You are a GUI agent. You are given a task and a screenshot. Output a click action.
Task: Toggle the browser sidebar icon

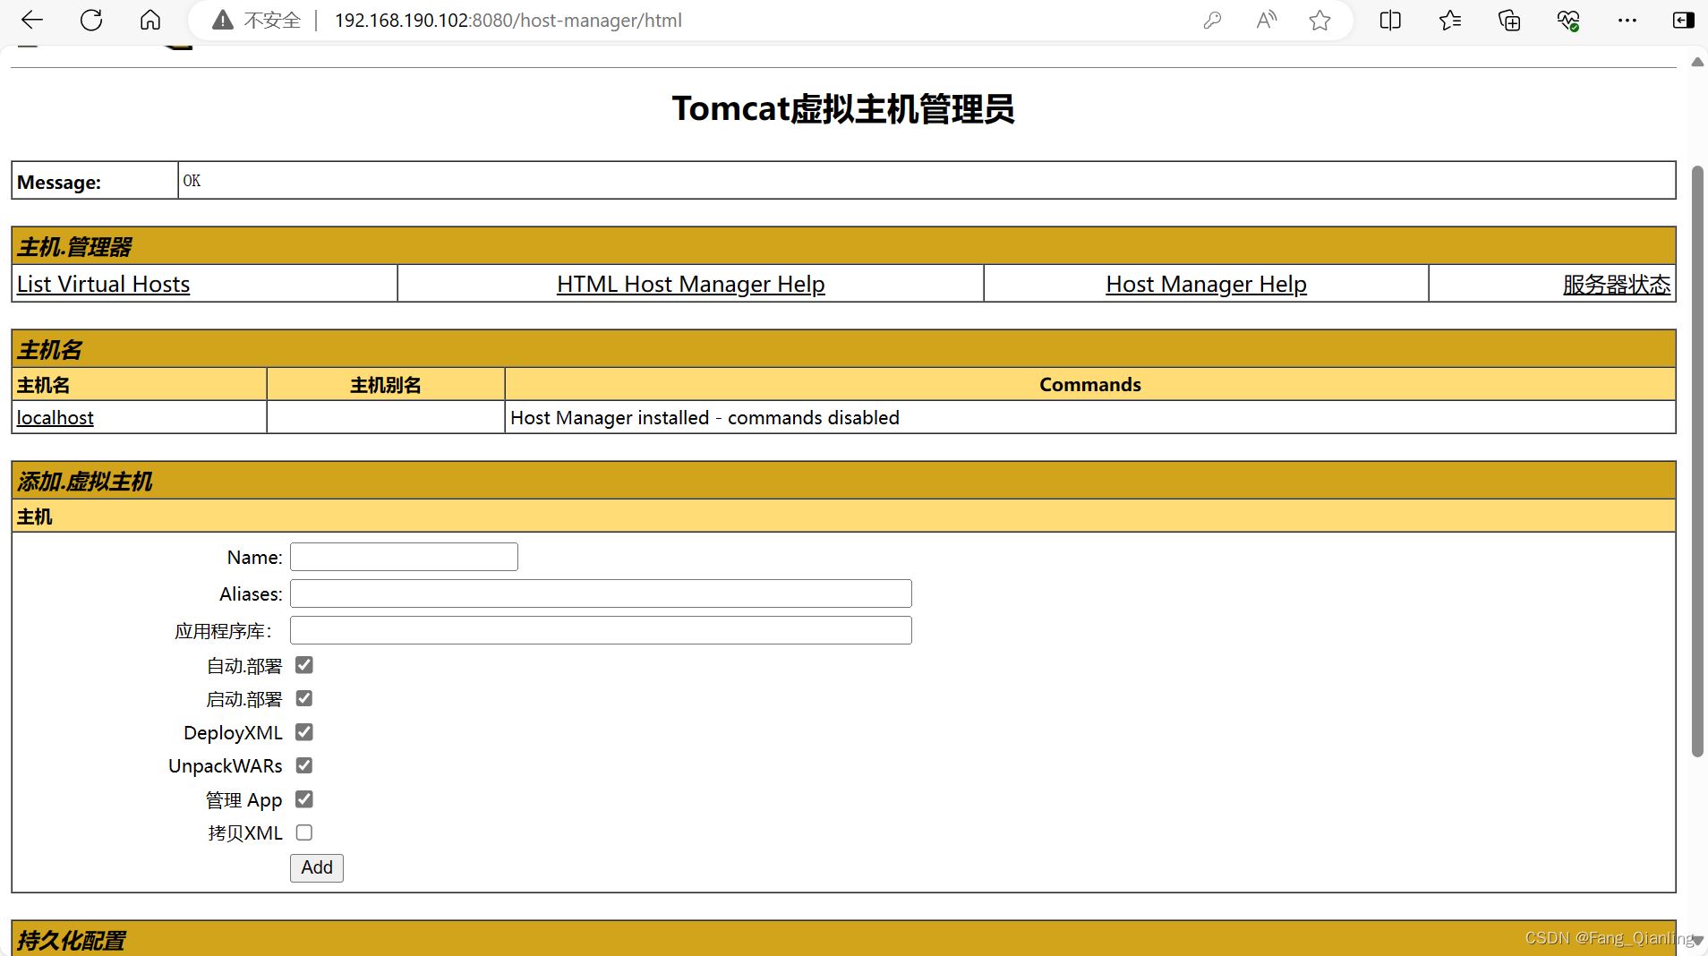(1683, 20)
